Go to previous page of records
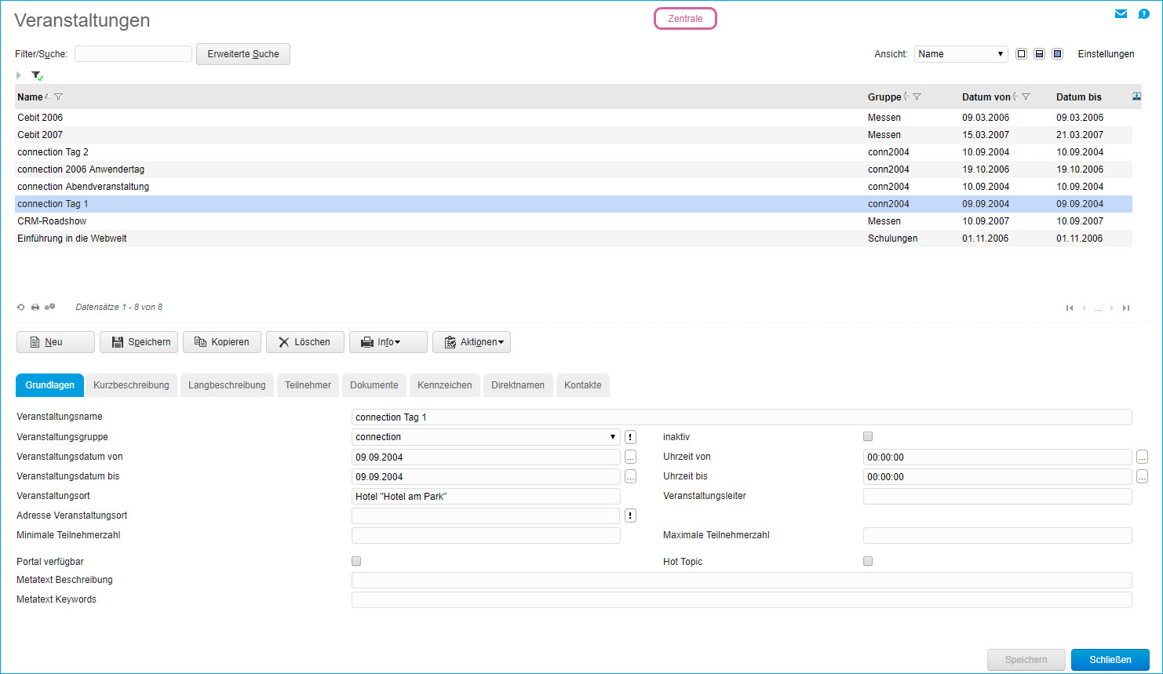 pos(1084,308)
